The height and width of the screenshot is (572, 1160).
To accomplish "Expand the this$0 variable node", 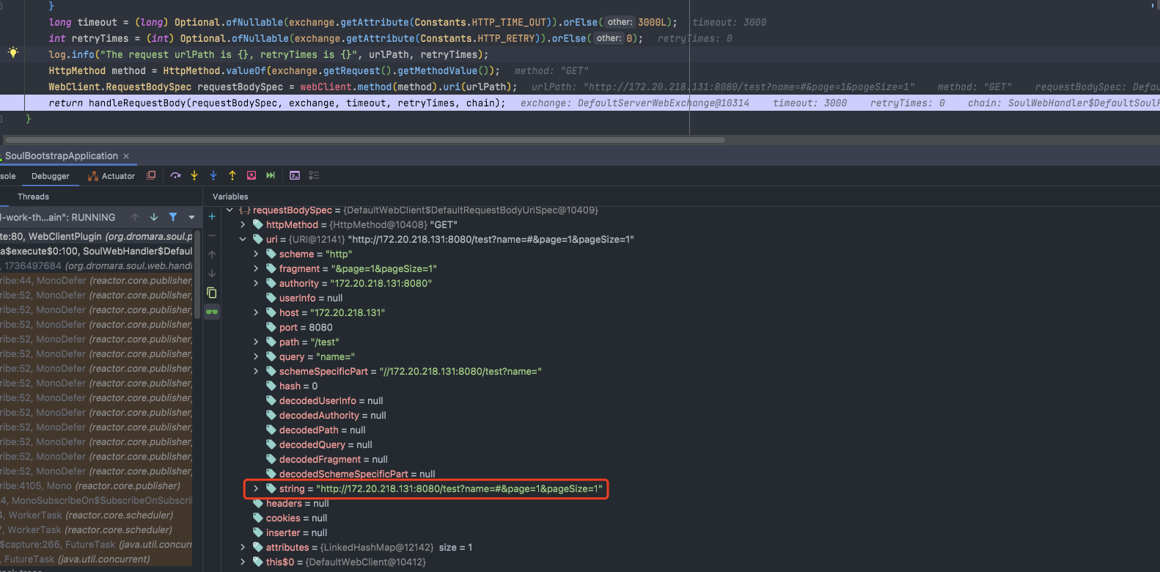I will (x=243, y=562).
